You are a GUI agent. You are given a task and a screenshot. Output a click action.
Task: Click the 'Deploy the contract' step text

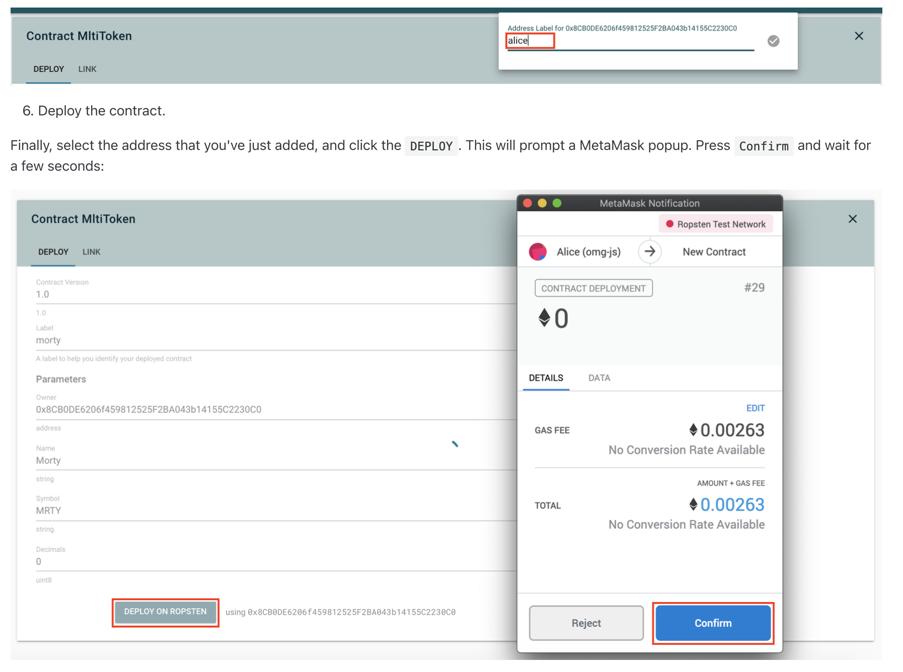[x=102, y=111]
